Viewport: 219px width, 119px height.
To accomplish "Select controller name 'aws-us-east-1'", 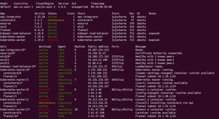I will click(23, 7).
